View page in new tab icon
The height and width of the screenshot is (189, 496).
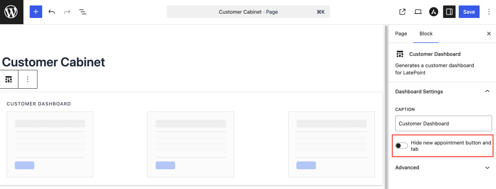(x=403, y=12)
